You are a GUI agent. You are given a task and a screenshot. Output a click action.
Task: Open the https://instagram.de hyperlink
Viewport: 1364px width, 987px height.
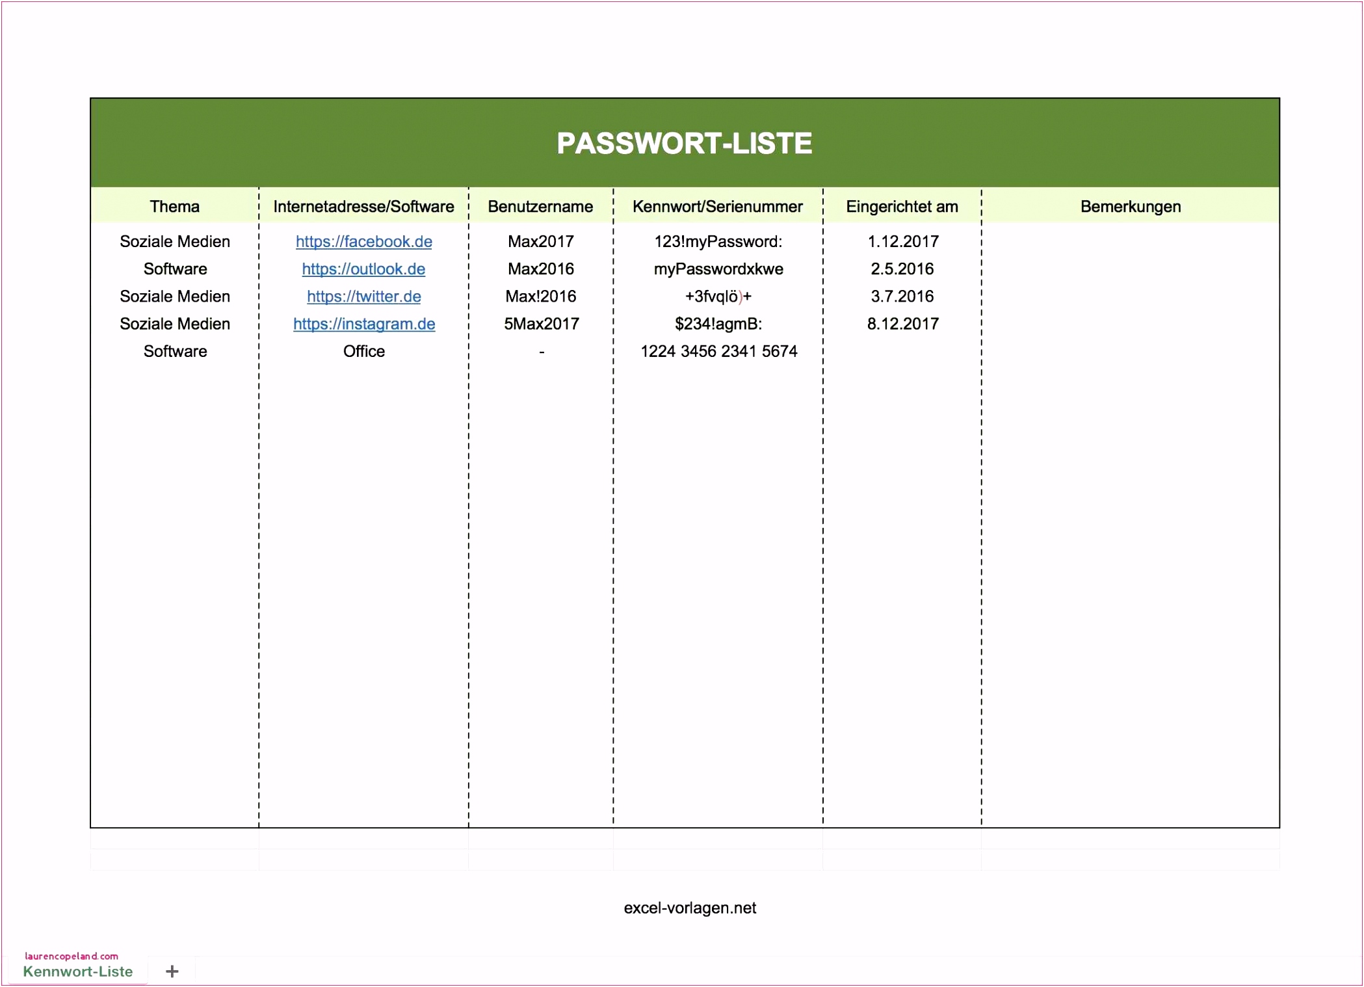[363, 324]
